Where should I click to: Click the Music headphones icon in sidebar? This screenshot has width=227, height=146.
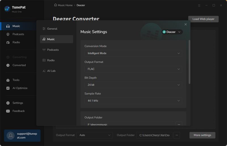(x=8, y=26)
